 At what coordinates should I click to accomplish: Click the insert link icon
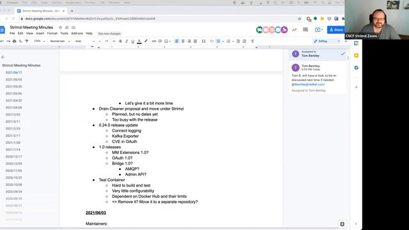pos(154,41)
